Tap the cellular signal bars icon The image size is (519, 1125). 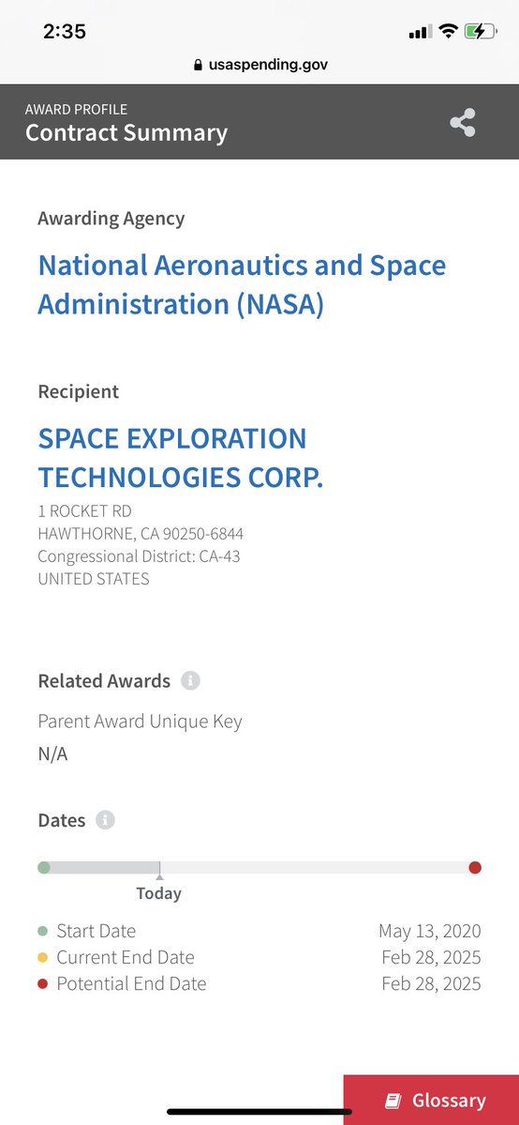420,32
